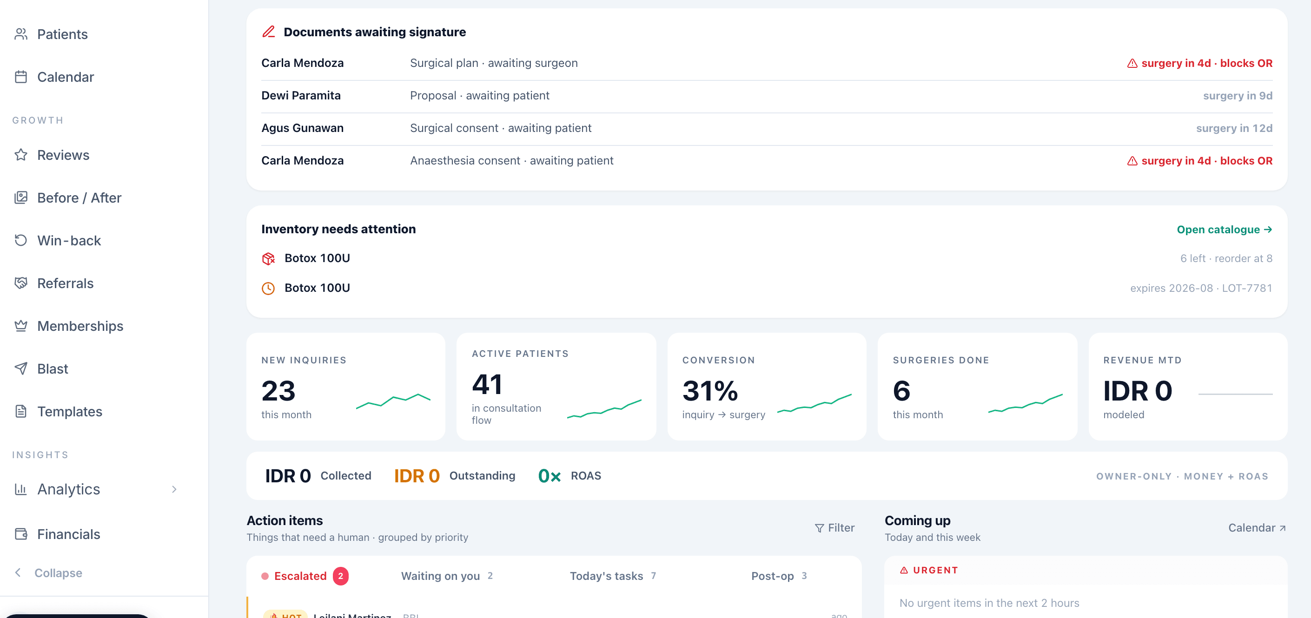
Task: Open Dewi Paramita's Proposal row
Action: click(x=767, y=96)
